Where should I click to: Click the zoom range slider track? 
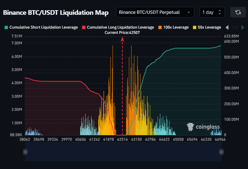(123, 152)
